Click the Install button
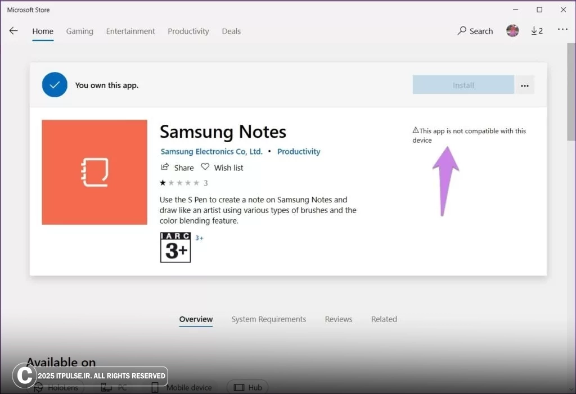This screenshot has height=394, width=576. (463, 85)
